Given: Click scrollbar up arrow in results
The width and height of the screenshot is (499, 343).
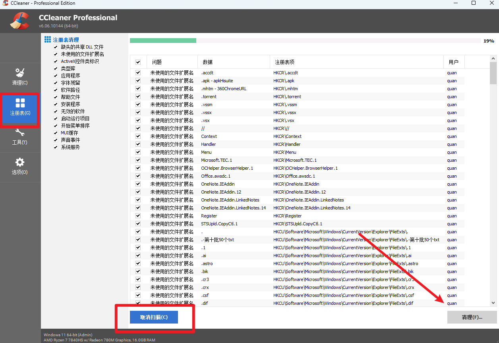Looking at the screenshot, I should 493,58.
